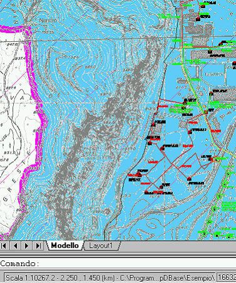Open the Layout1 tab
Viewport: 236px width, 283px height.
[101, 246]
